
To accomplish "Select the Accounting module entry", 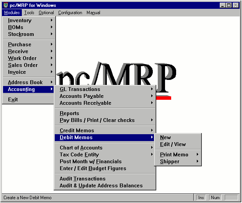I will pyautogui.click(x=29, y=89).
